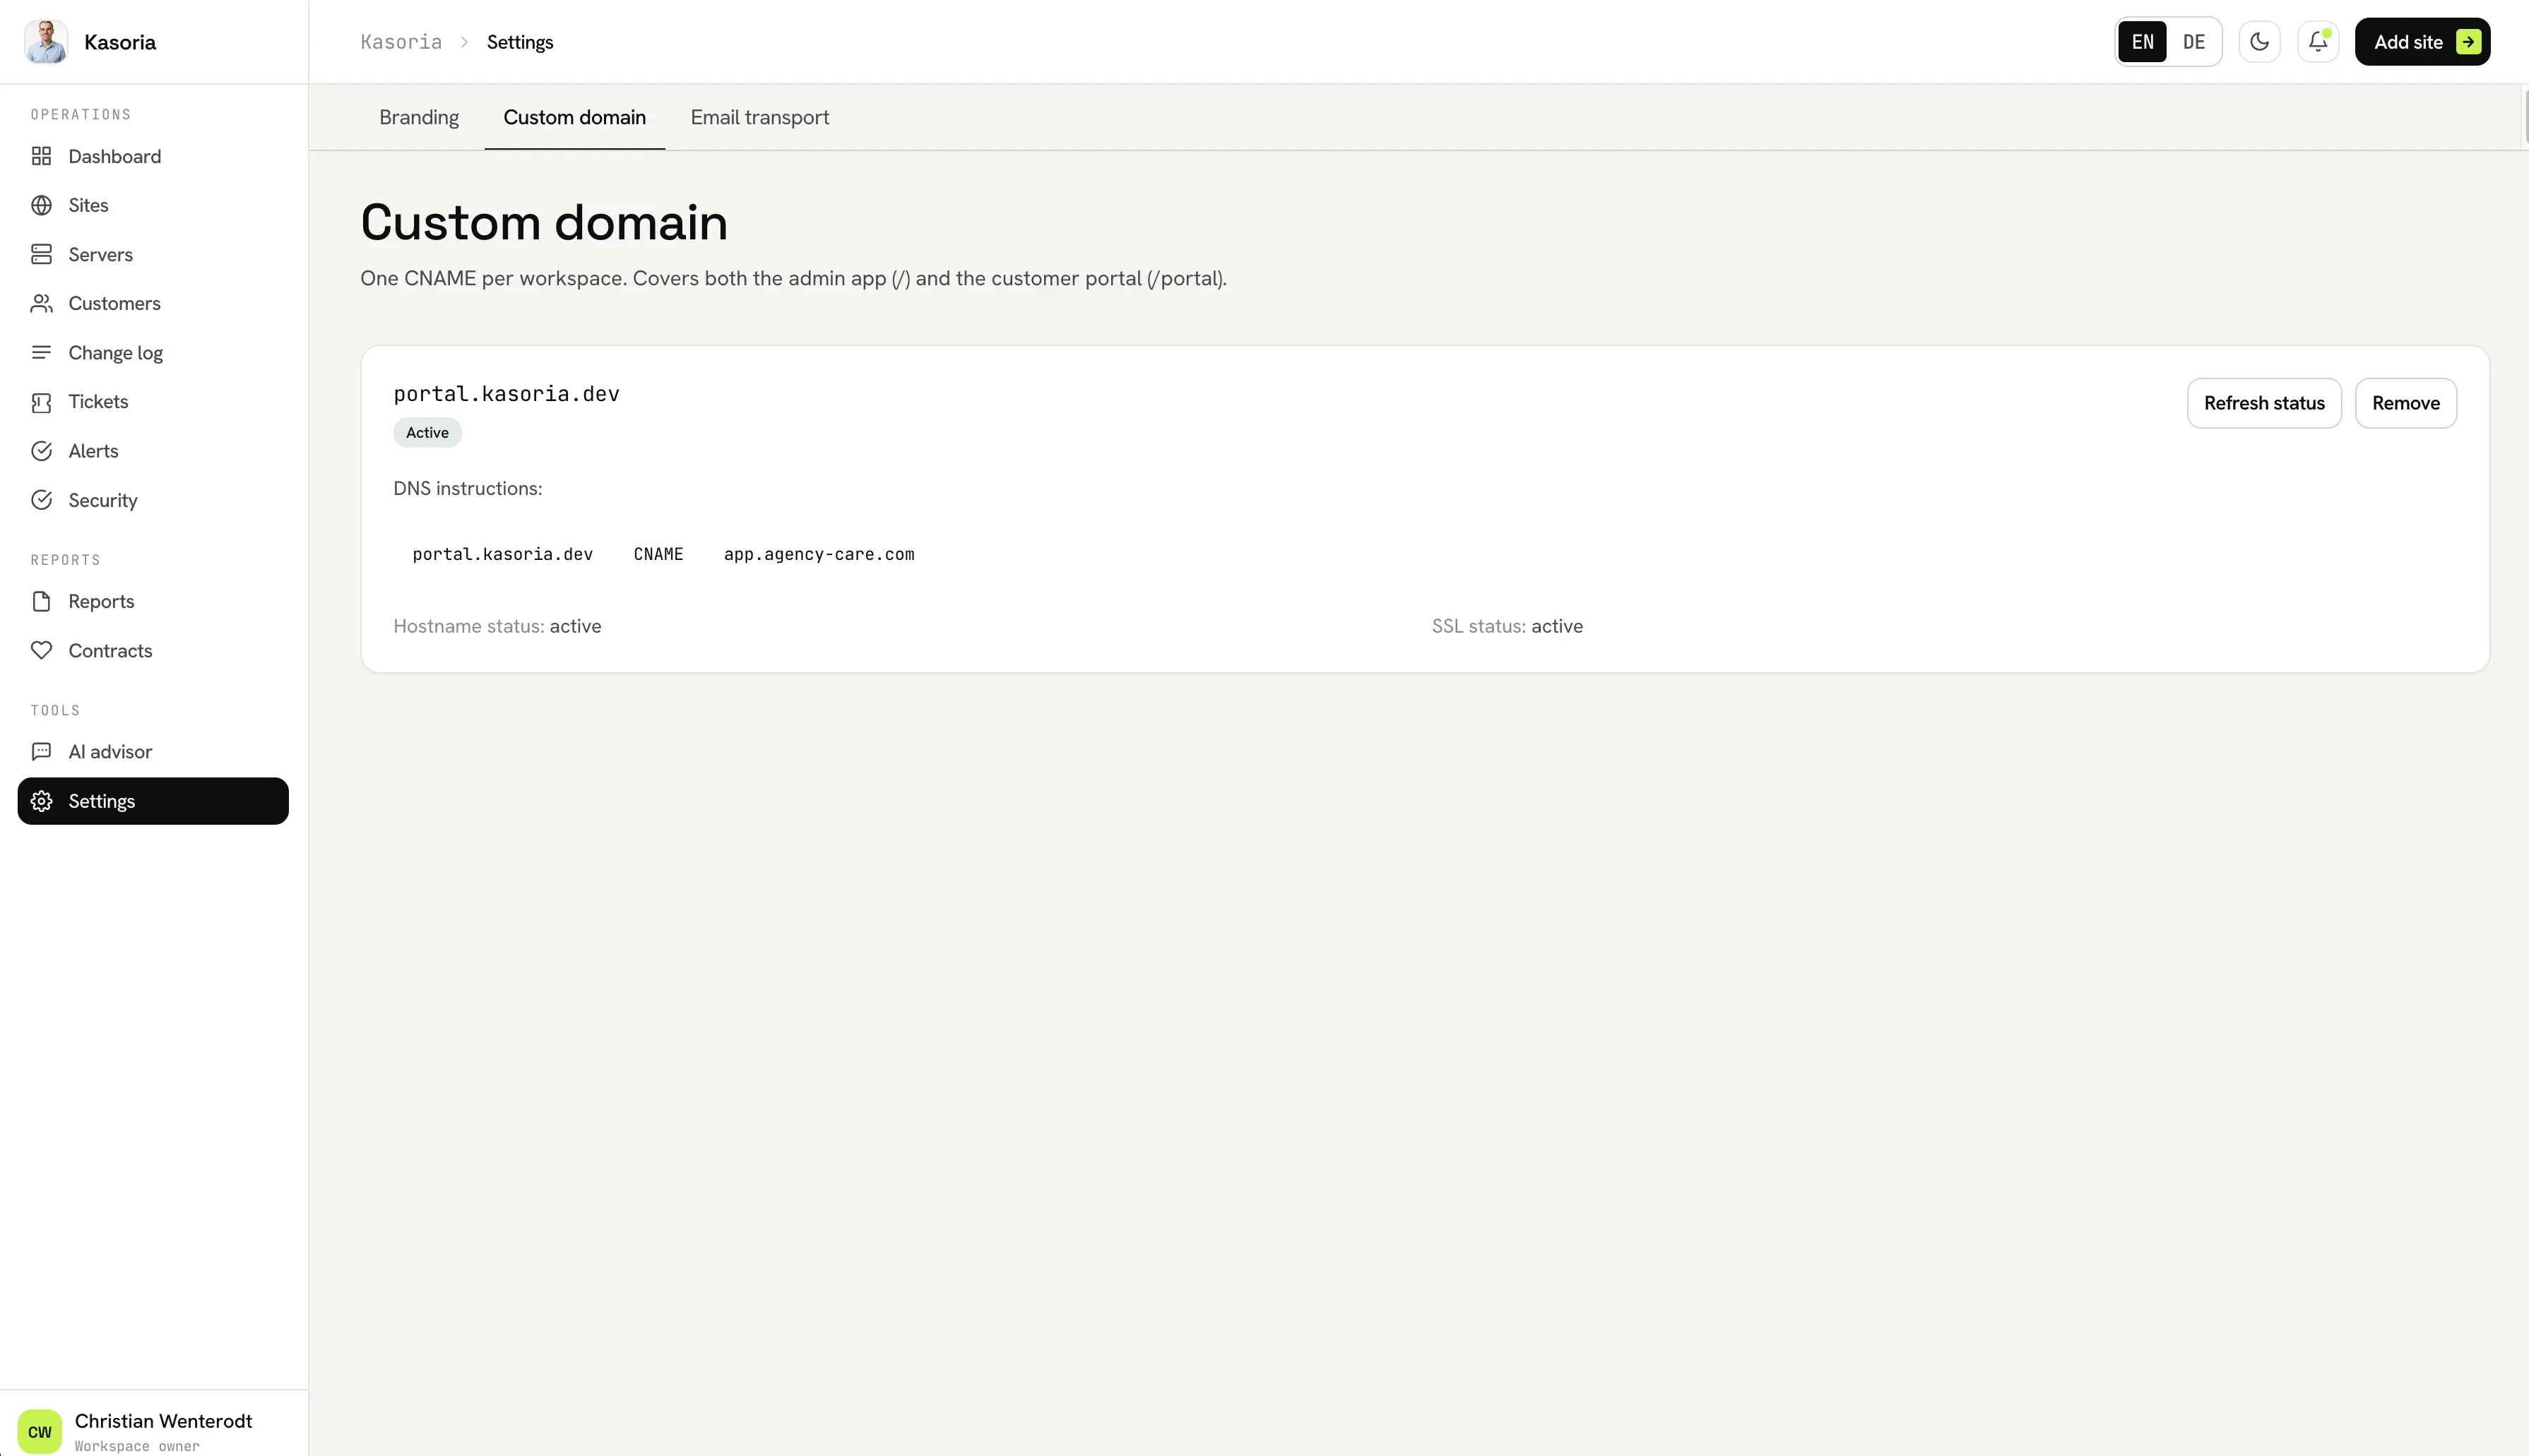Image resolution: width=2529 pixels, height=1456 pixels.
Task: Switch to the Branding tab
Action: (x=419, y=117)
